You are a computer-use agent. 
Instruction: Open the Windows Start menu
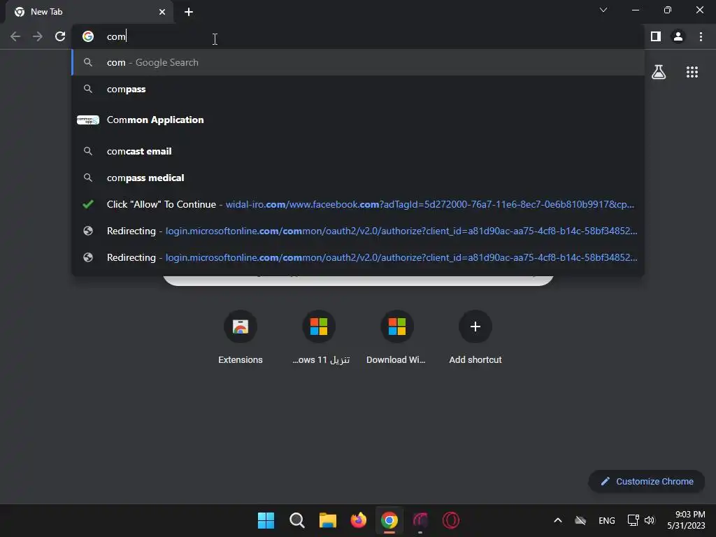coord(266,520)
